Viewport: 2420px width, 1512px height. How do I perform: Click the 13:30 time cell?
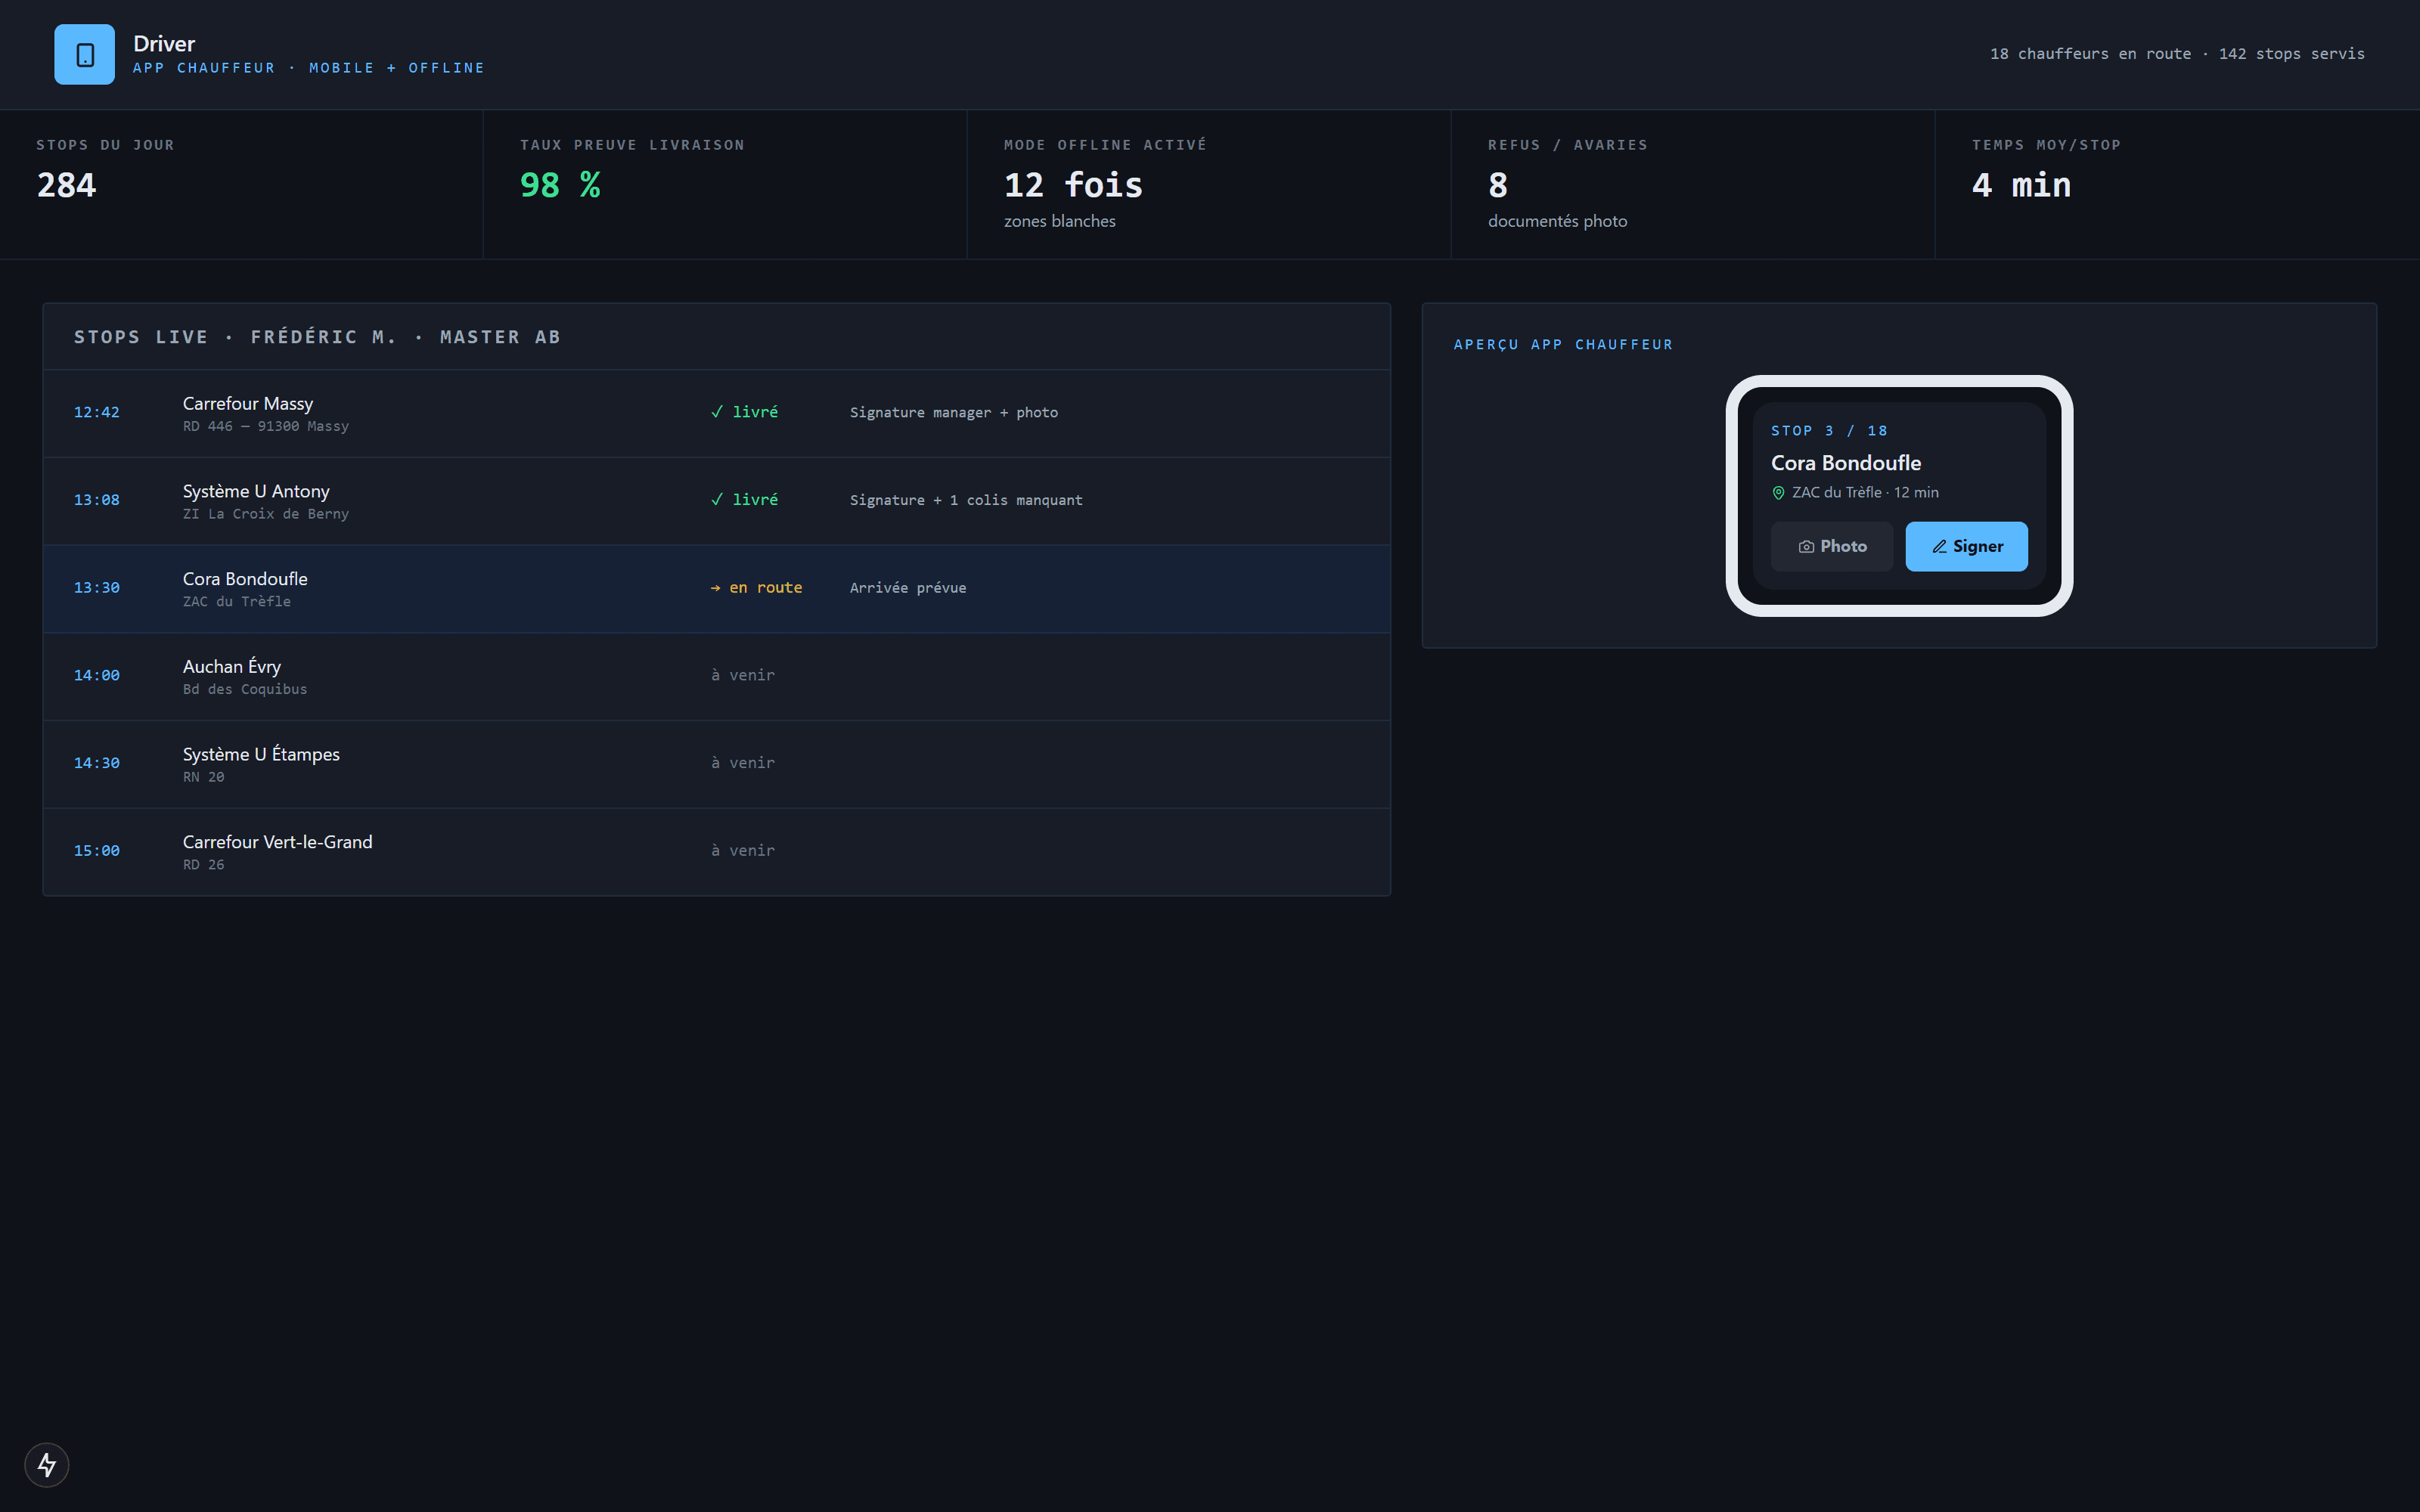coord(97,588)
